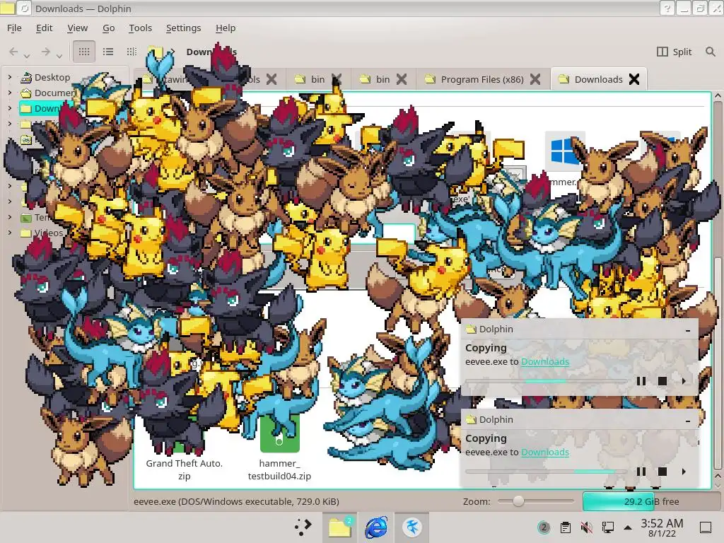Select the Grand Theft Auto.zip file
This screenshot has width=724, height=543.
coord(185,469)
